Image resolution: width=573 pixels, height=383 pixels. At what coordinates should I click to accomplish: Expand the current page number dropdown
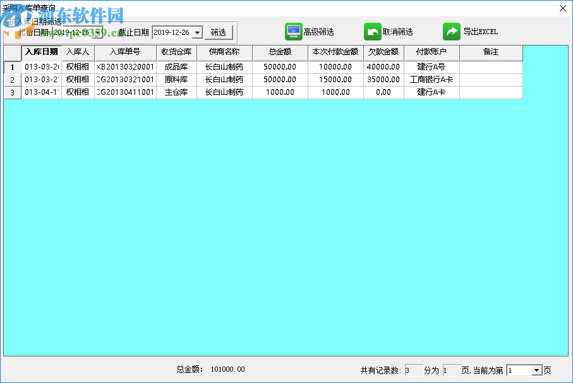point(536,370)
